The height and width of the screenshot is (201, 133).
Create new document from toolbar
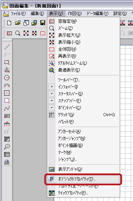click(9, 23)
